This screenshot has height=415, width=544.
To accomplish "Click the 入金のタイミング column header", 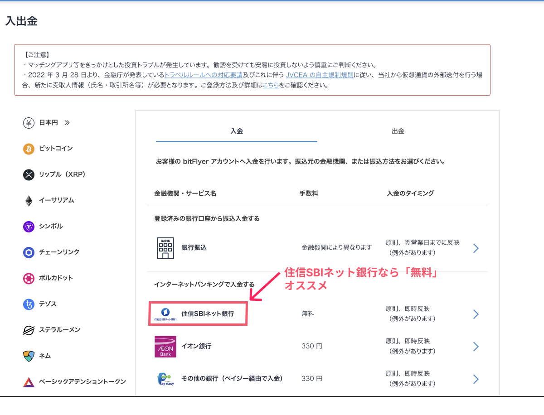I will click(410, 193).
